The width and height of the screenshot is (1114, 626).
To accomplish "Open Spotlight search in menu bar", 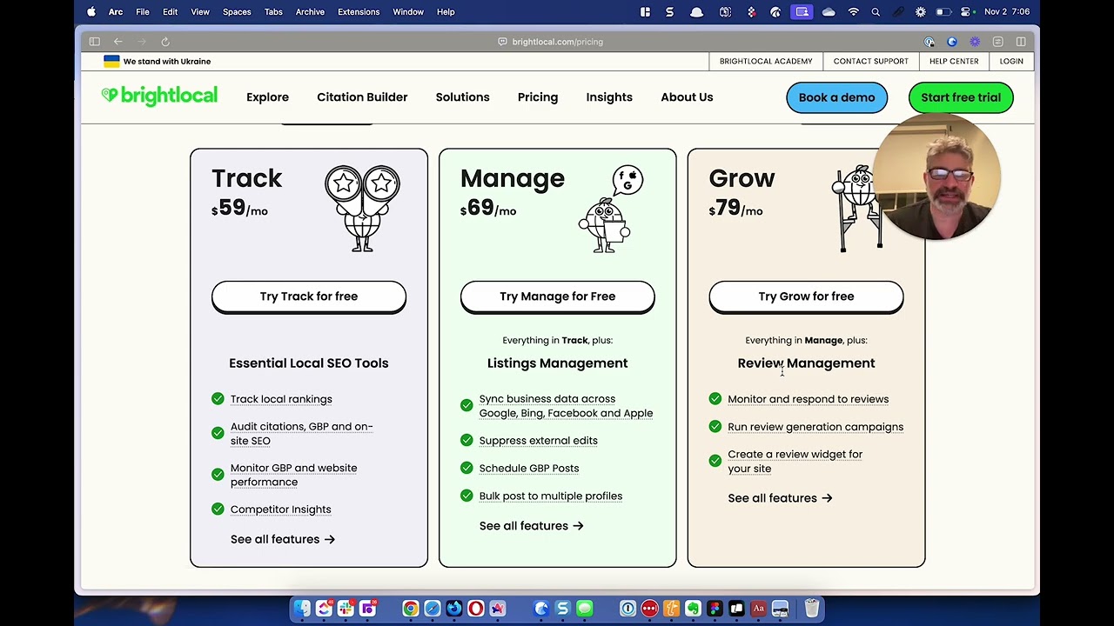I will [876, 12].
